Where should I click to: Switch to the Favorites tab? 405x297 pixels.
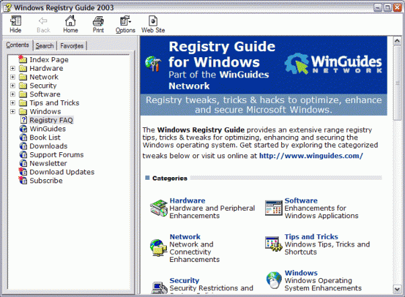72,46
